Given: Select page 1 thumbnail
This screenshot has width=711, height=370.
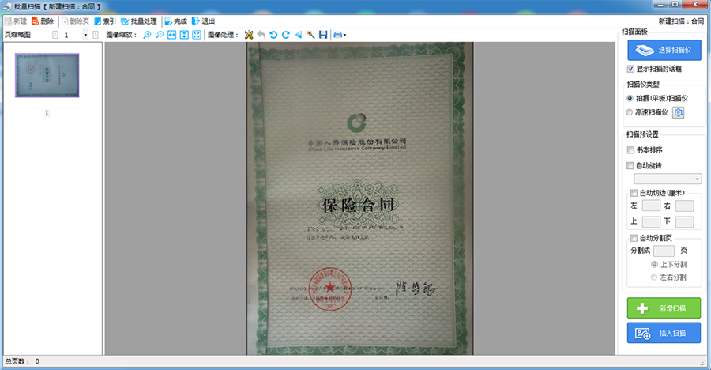Looking at the screenshot, I should (x=47, y=75).
